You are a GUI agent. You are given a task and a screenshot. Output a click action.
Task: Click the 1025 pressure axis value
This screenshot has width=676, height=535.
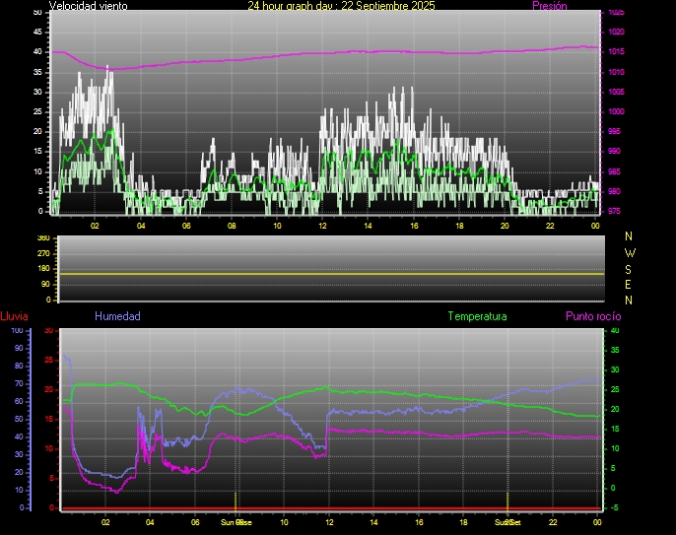[x=616, y=13]
